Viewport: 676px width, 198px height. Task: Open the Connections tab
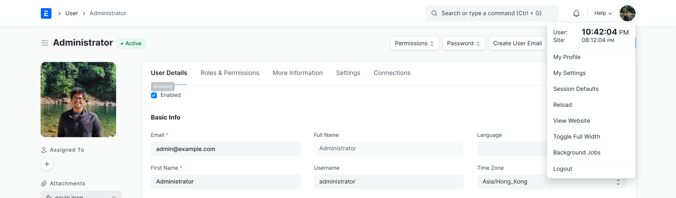[392, 73]
